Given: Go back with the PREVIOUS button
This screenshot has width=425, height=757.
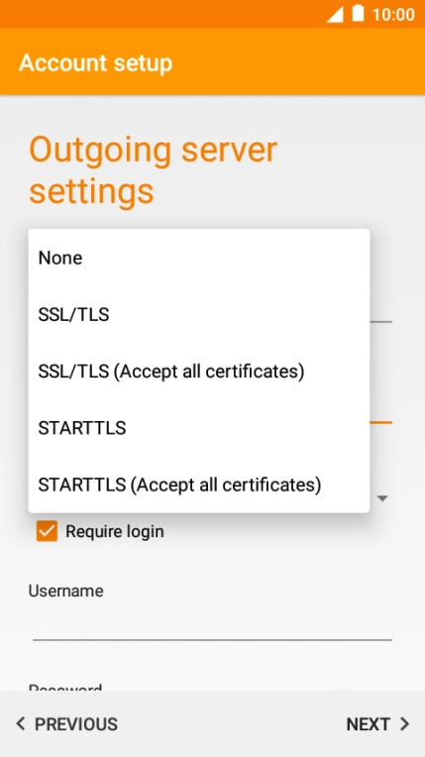Looking at the screenshot, I should [66, 723].
